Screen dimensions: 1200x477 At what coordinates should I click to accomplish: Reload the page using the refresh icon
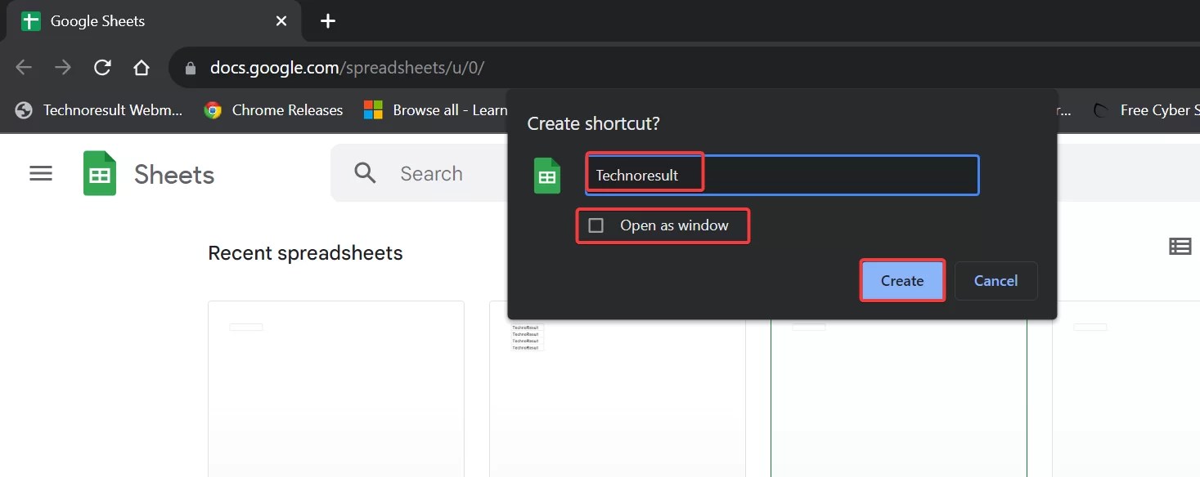101,68
